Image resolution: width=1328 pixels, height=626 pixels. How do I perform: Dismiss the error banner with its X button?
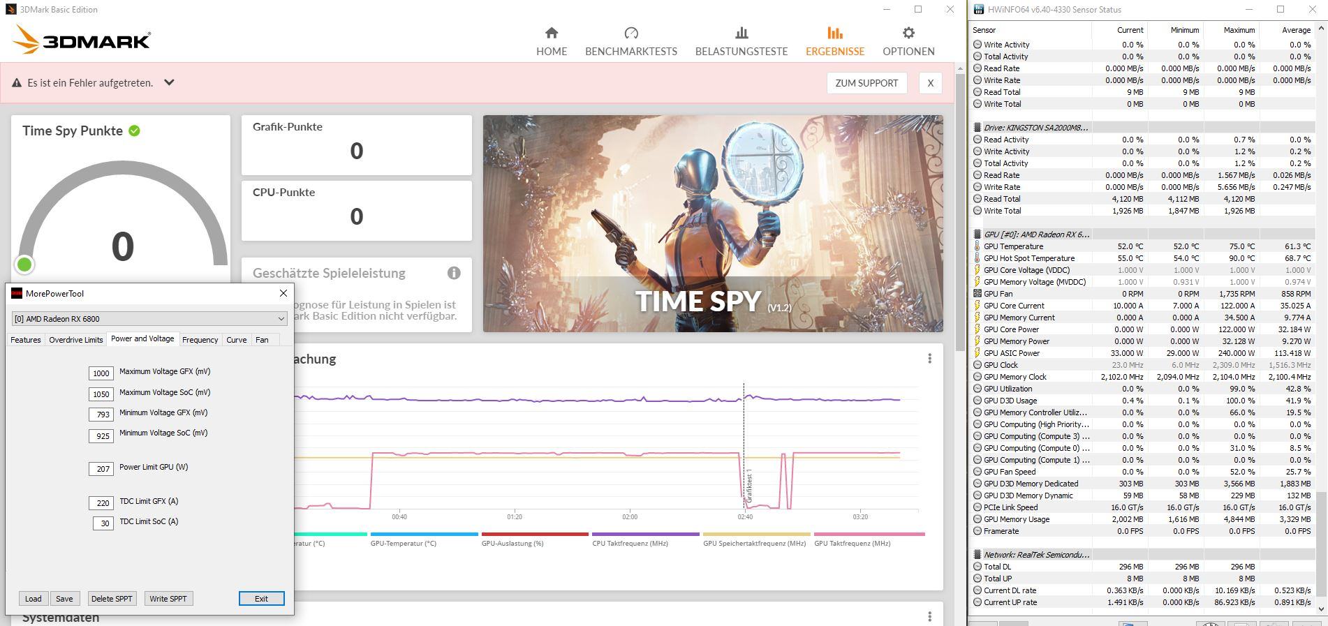point(930,83)
